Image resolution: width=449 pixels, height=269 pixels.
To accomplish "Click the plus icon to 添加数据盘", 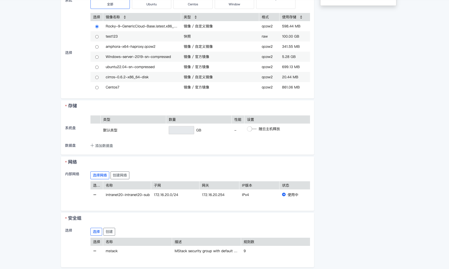I will click(92, 146).
